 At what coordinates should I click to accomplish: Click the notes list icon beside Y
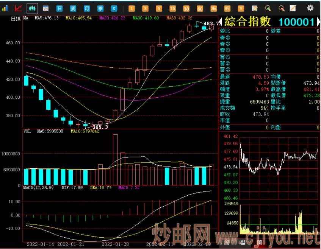coord(255,8)
